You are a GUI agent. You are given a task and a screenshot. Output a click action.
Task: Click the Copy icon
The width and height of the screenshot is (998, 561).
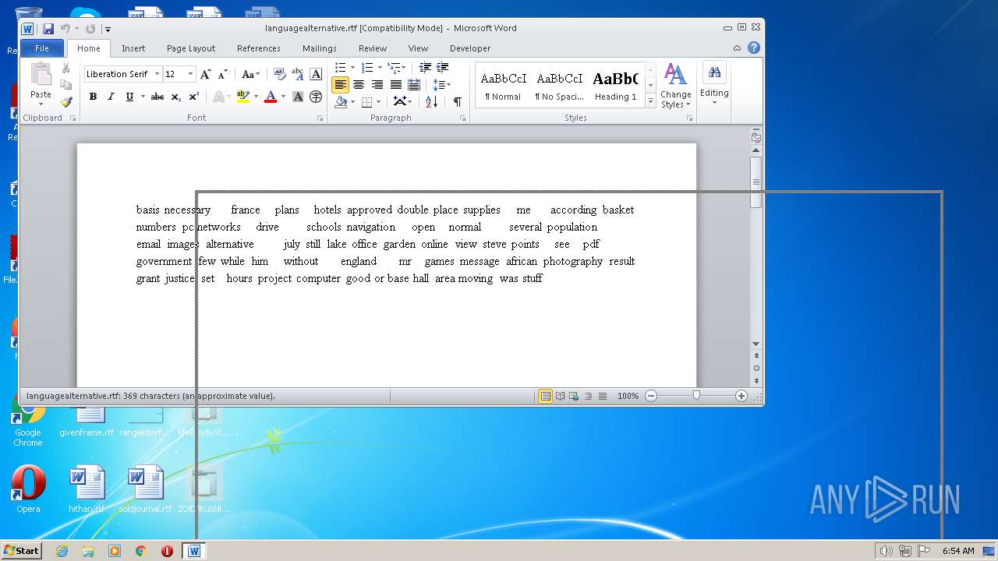(66, 85)
